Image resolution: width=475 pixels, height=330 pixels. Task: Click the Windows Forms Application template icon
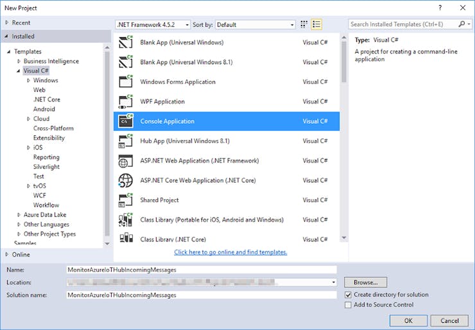[126, 82]
